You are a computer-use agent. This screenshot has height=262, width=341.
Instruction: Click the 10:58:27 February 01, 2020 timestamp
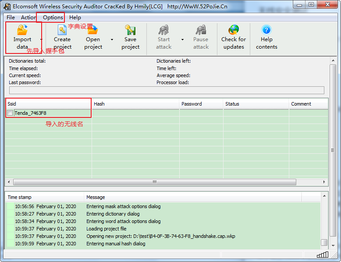coord(46,214)
